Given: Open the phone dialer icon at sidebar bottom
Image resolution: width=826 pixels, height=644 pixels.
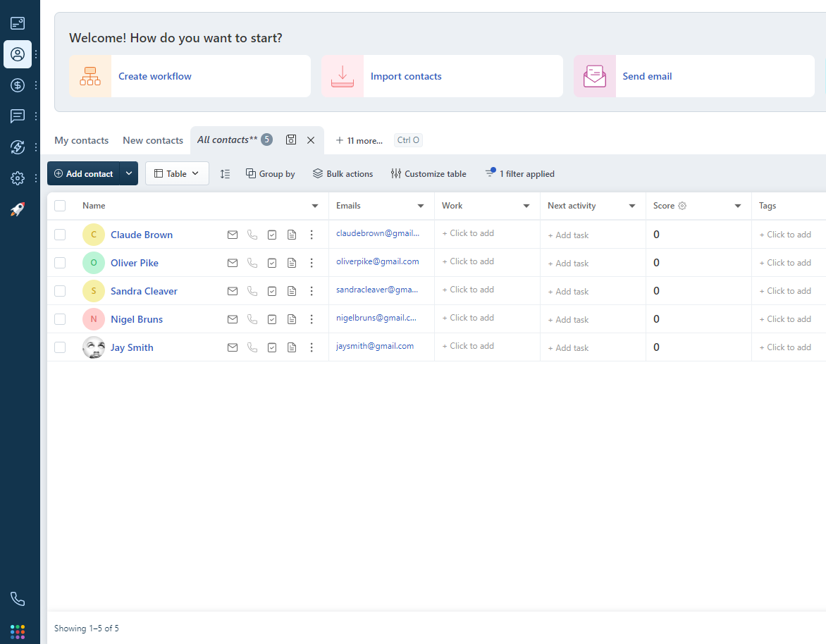Looking at the screenshot, I should pos(17,598).
